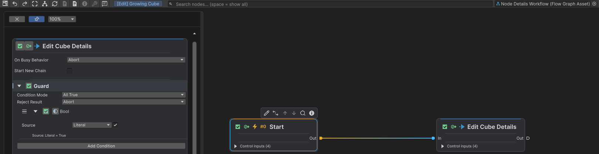599x154 pixels.
Task: Click the #0 index label on the Start node
Action: (263, 126)
